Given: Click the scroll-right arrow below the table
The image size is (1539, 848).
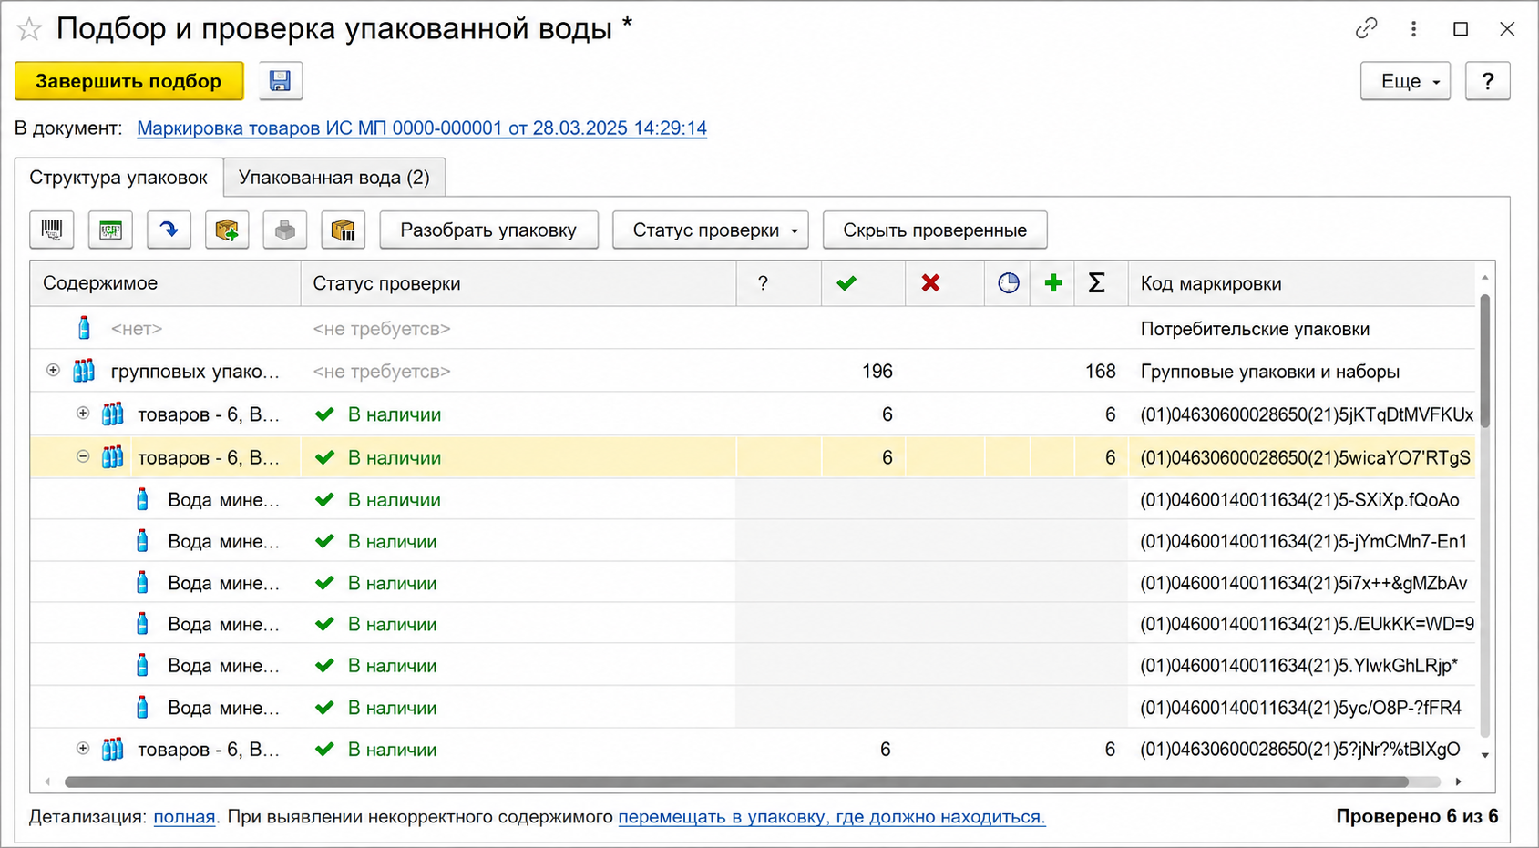Looking at the screenshot, I should (x=1459, y=782).
